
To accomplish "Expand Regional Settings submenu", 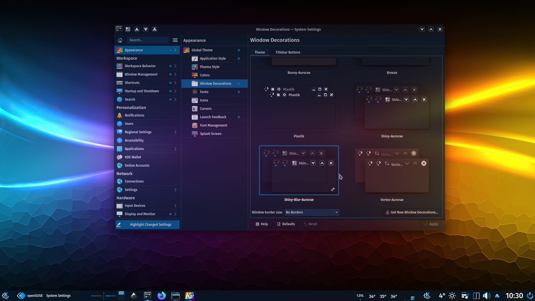I will (x=175, y=132).
